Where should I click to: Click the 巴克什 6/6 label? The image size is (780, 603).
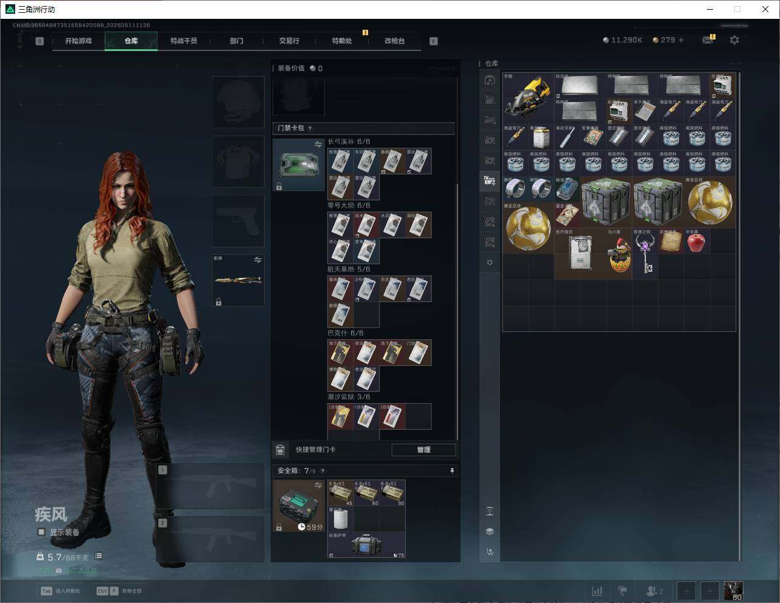pyautogui.click(x=346, y=333)
